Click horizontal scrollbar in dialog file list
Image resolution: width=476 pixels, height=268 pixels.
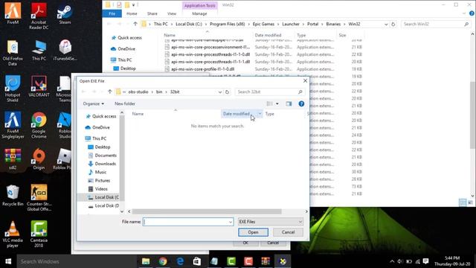207,211
